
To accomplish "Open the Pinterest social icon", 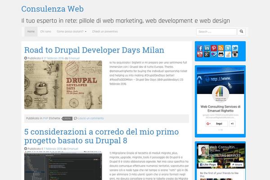I will click(x=214, y=48).
